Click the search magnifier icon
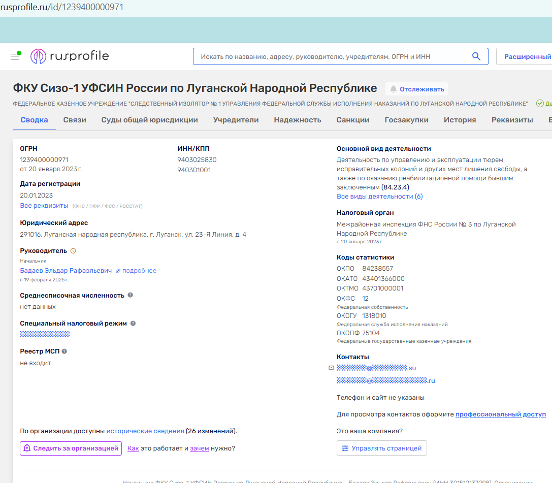552x483 pixels. pos(476,56)
